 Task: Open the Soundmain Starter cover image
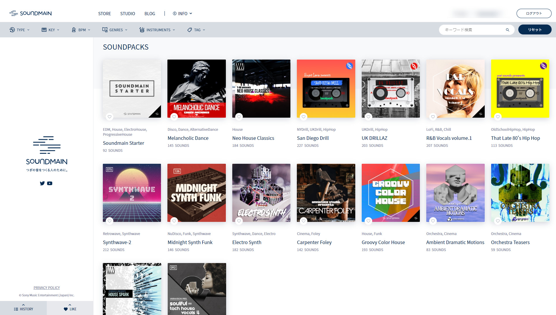pyautogui.click(x=132, y=89)
